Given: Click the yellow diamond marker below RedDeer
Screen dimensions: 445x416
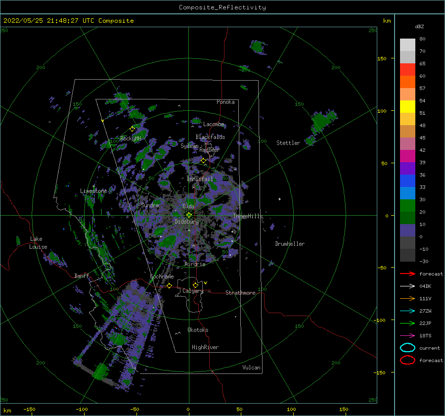Looking at the screenshot, I should point(203,161).
